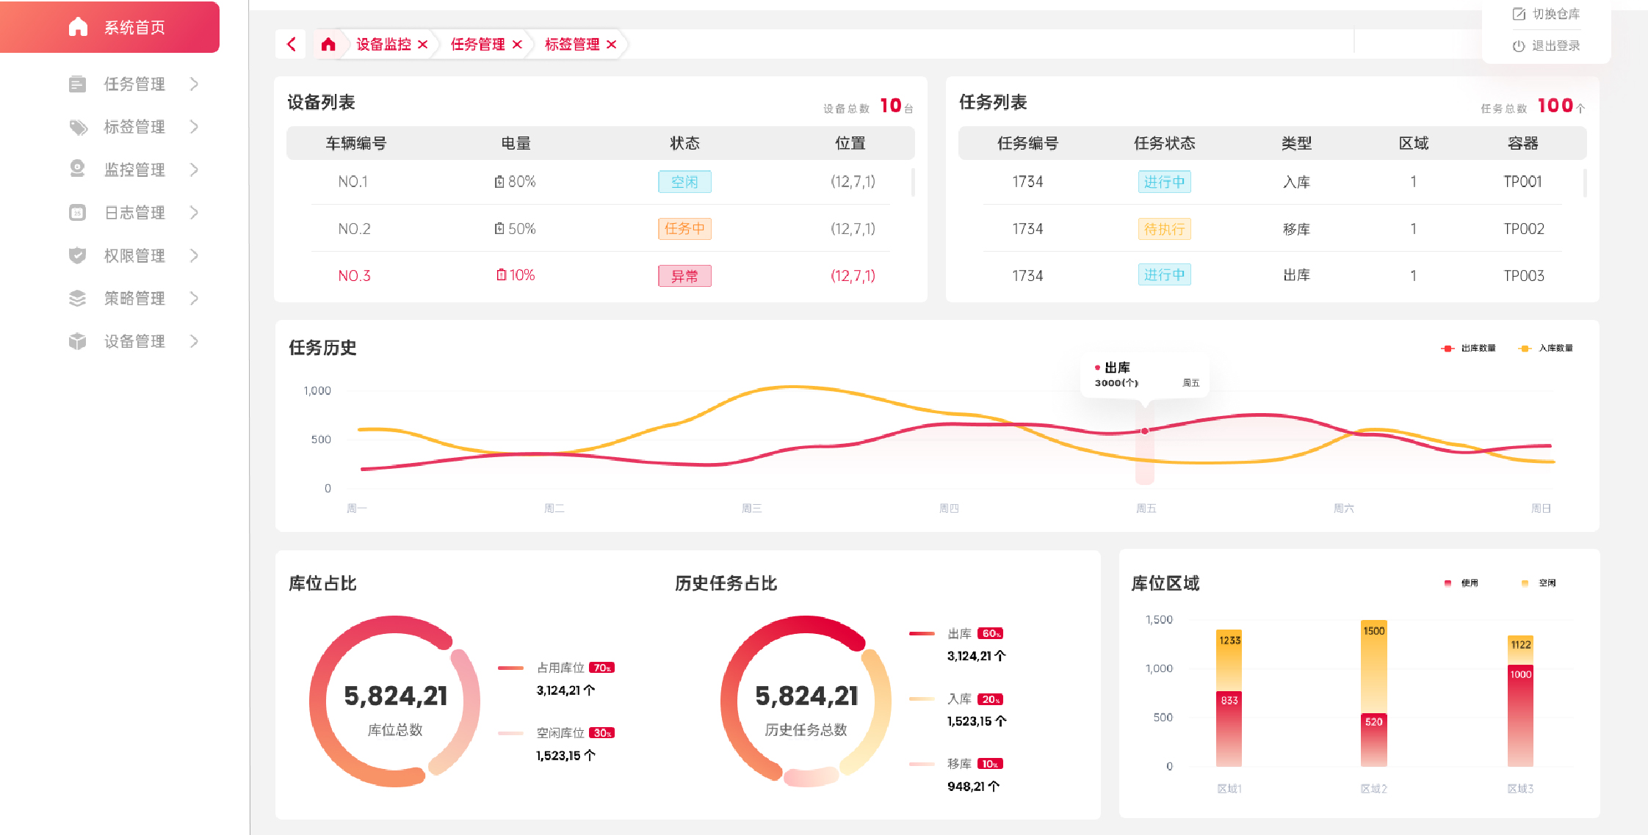This screenshot has width=1648, height=835.
Task: Switch to the 标签管理 breadcrumb tab
Action: point(572,44)
